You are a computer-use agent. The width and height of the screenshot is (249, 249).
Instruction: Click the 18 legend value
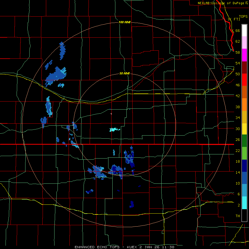[238, 162]
